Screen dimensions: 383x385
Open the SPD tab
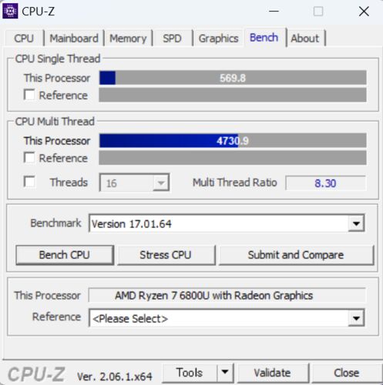(x=172, y=38)
